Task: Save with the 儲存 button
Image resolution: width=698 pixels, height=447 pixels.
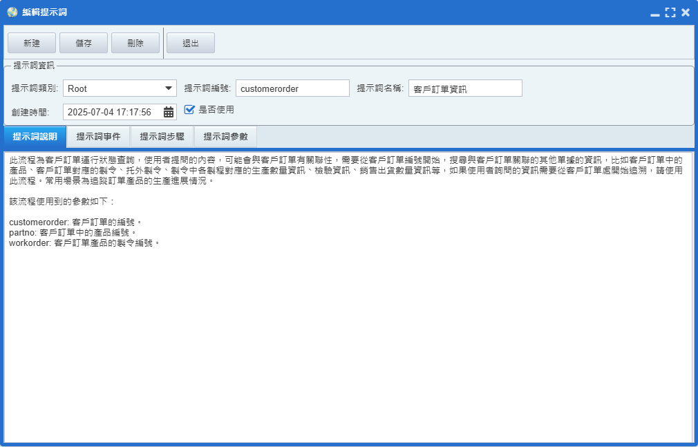Action: point(84,44)
